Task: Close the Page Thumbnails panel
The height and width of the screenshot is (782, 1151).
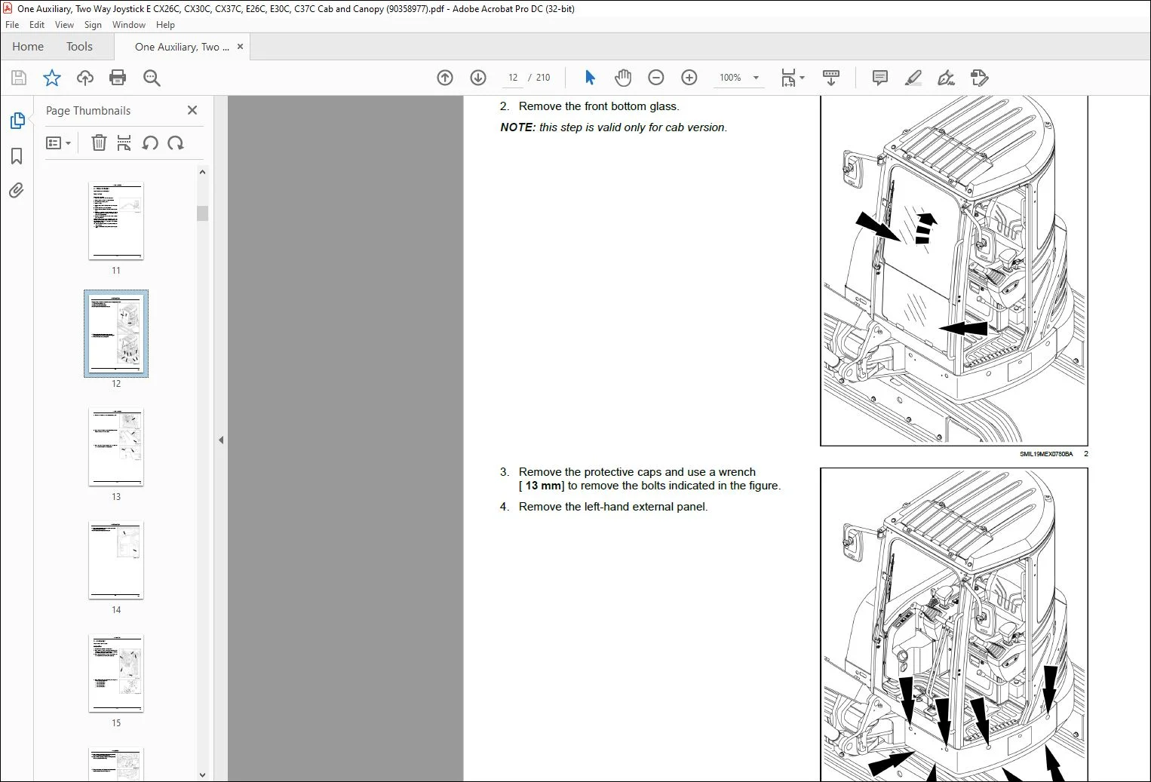Action: point(192,110)
